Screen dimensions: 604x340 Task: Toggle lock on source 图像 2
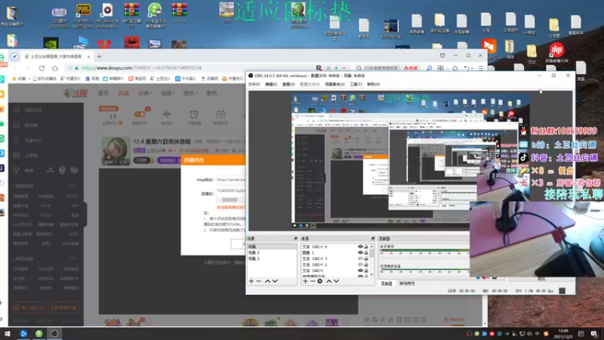pos(366,252)
